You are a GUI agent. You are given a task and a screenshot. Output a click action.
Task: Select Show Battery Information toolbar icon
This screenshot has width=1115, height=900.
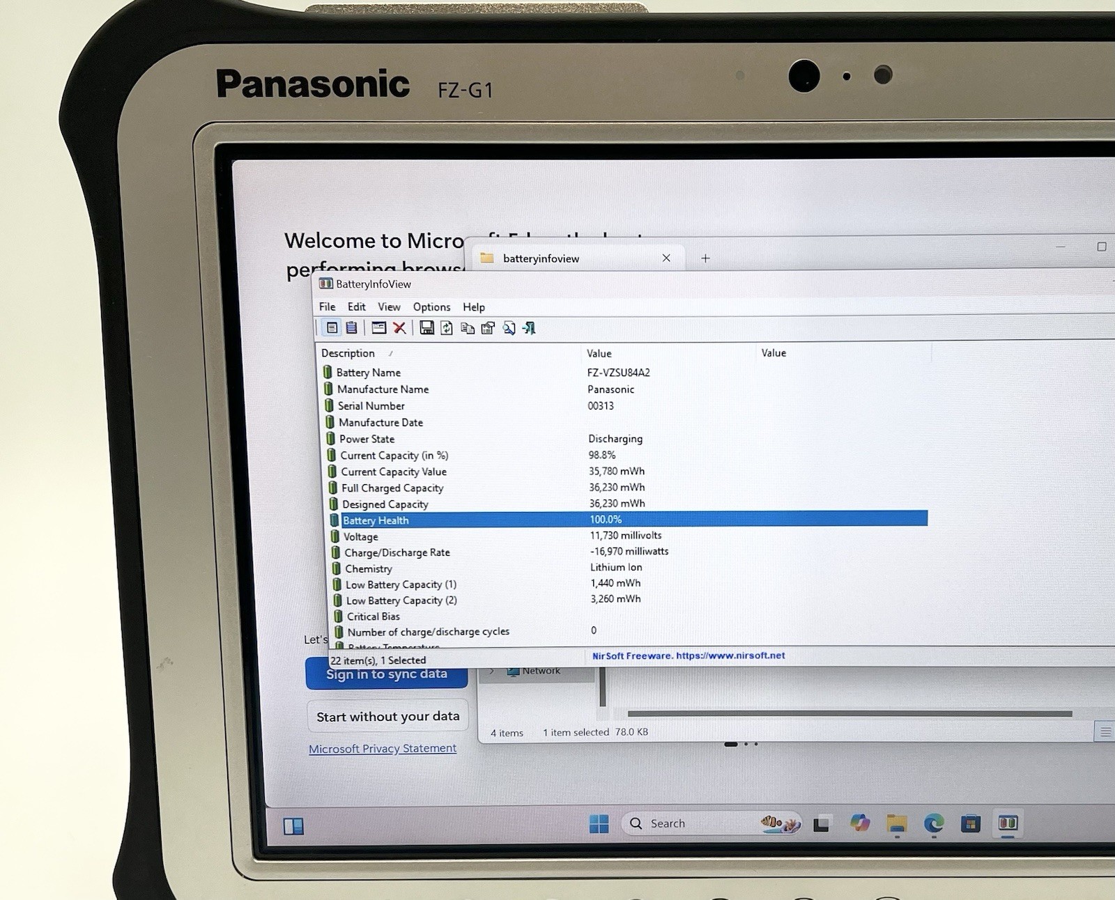coord(332,327)
